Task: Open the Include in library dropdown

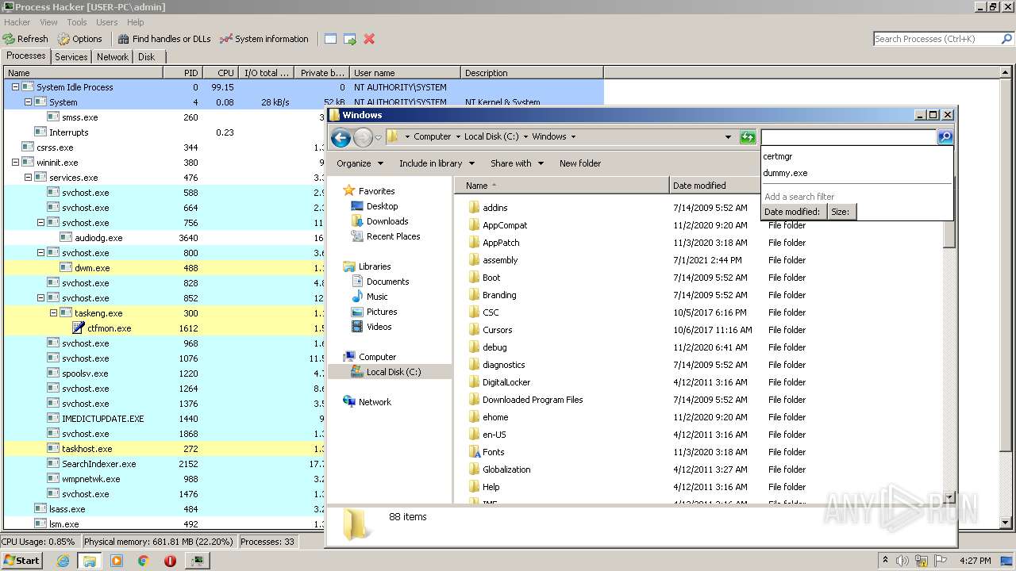Action: coord(437,163)
